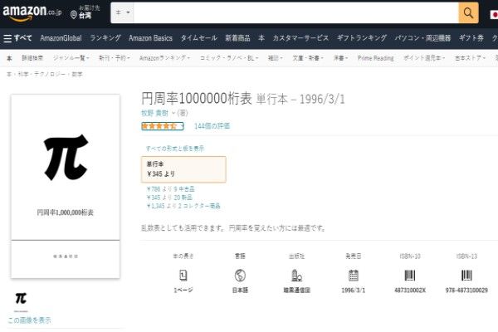This screenshot has height=332, width=498.
Task: Open ギフトランキング in the navigation bar
Action: (362, 38)
